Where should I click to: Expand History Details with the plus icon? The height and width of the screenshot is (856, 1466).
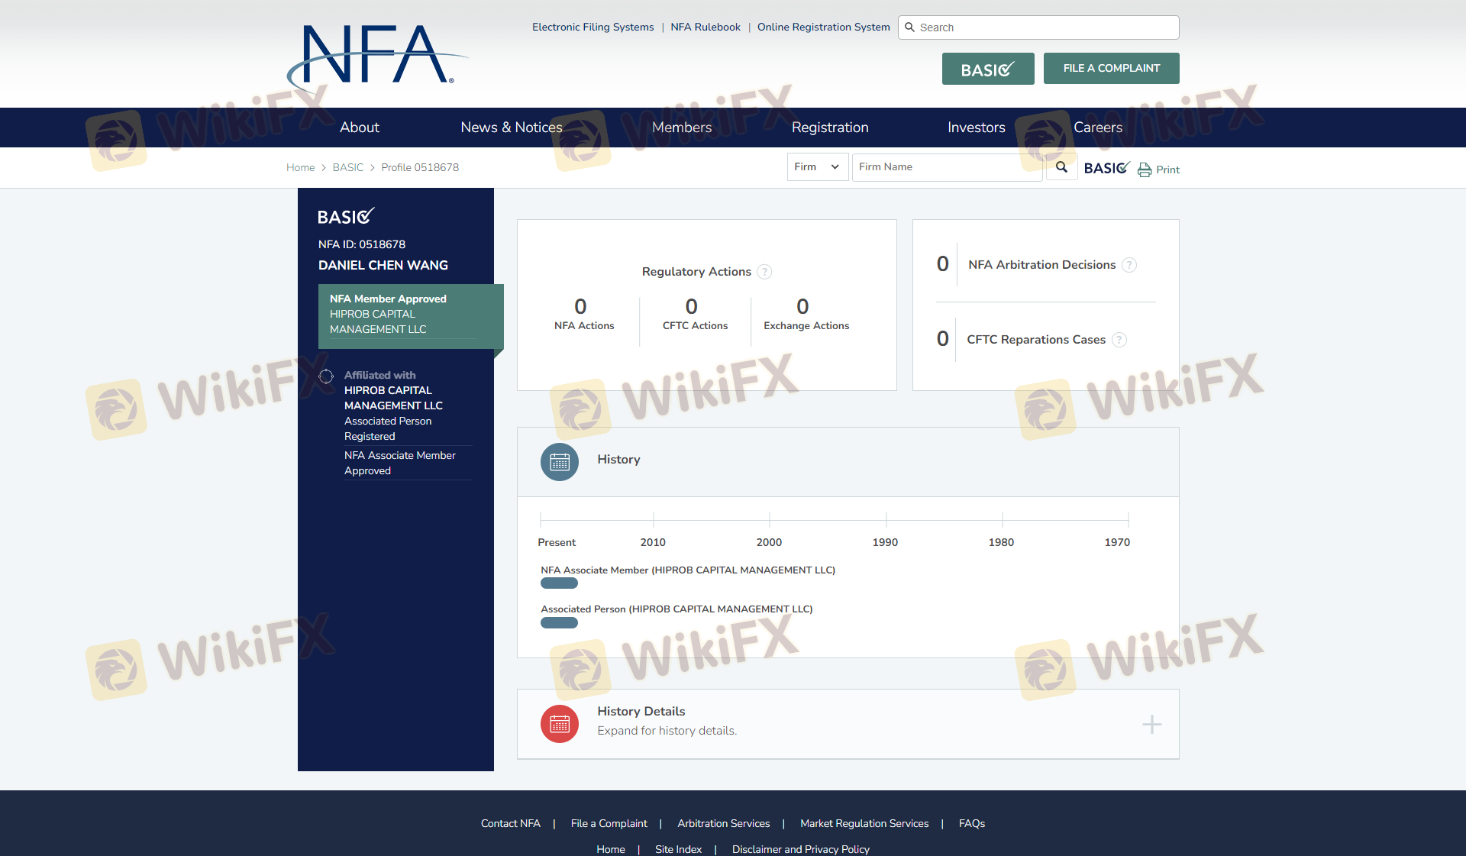pos(1151,724)
